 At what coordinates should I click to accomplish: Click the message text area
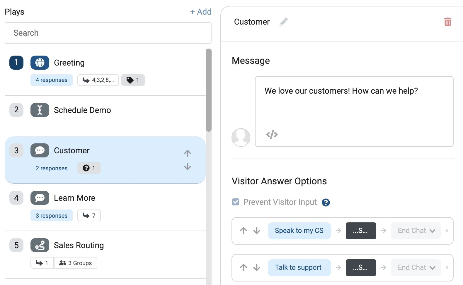click(354, 111)
